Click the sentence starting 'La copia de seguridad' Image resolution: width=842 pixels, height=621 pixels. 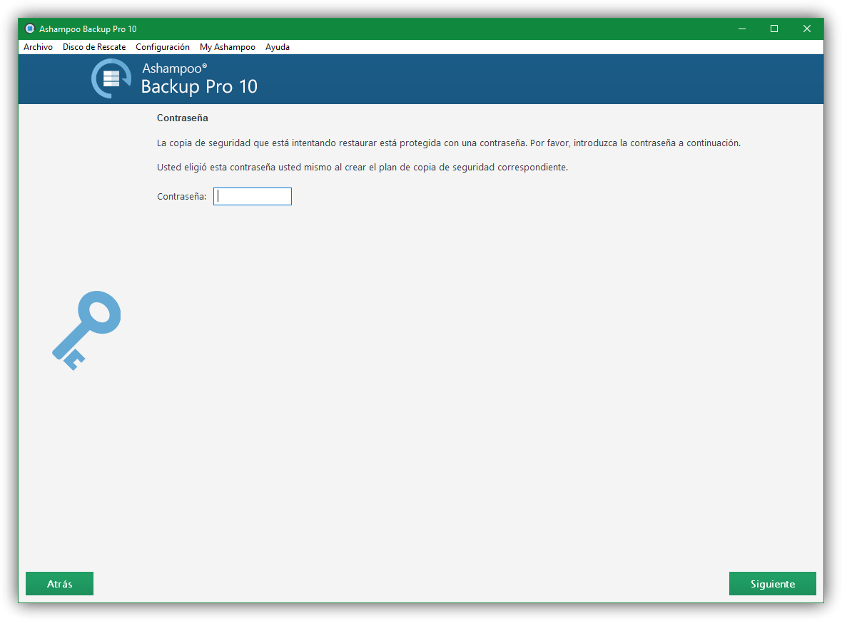point(449,143)
